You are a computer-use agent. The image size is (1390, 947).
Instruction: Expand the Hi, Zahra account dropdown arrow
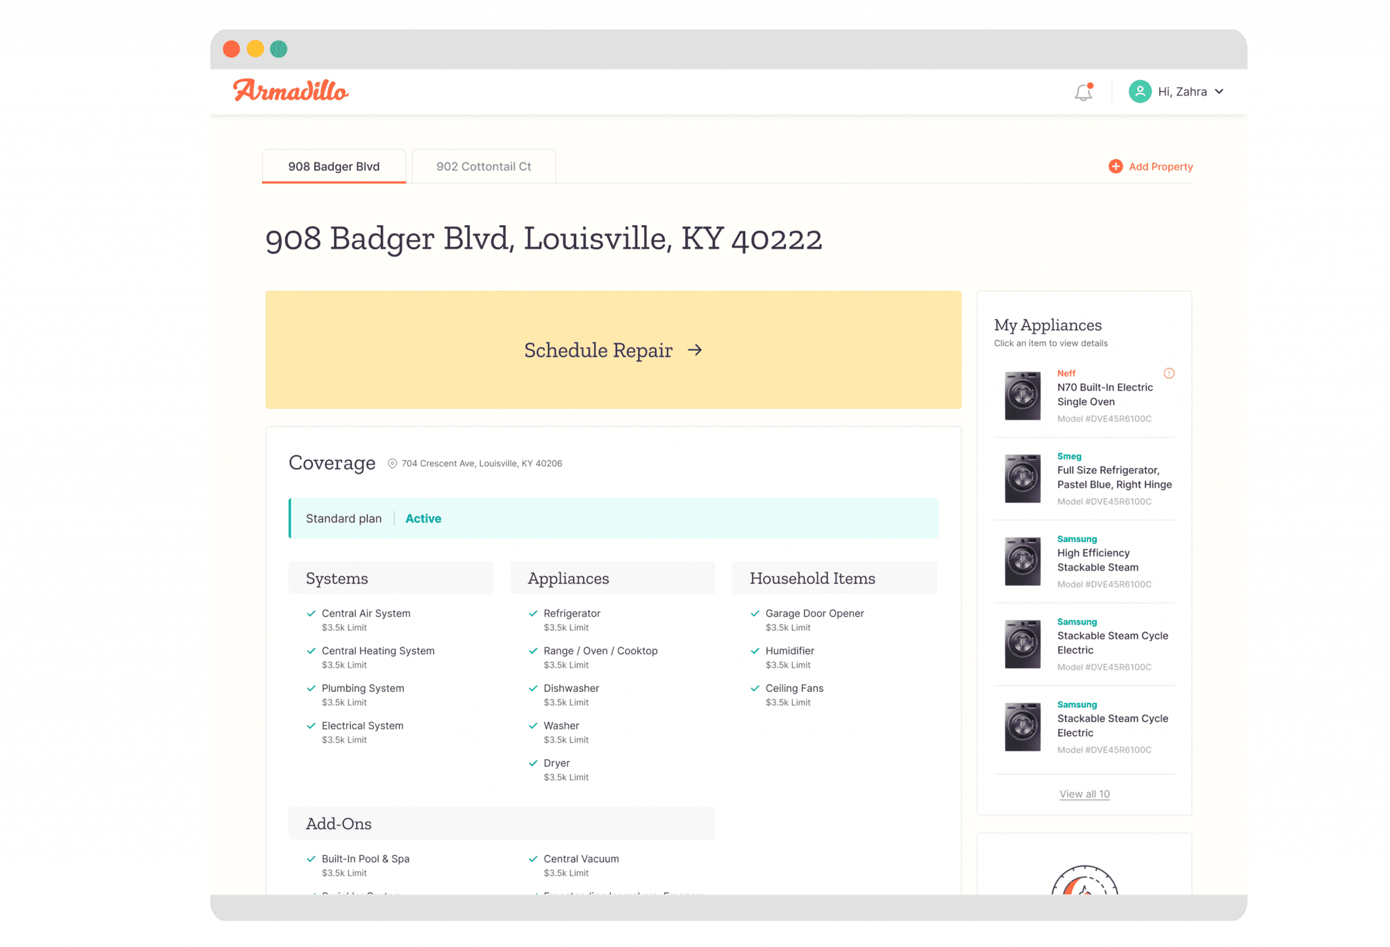(1219, 92)
